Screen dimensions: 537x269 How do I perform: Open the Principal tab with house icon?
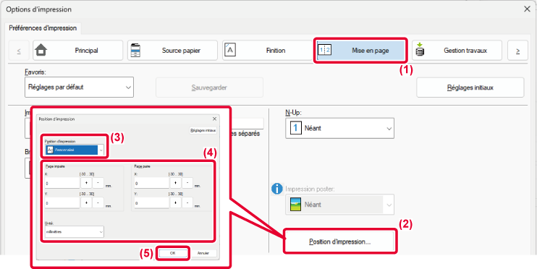77,51
